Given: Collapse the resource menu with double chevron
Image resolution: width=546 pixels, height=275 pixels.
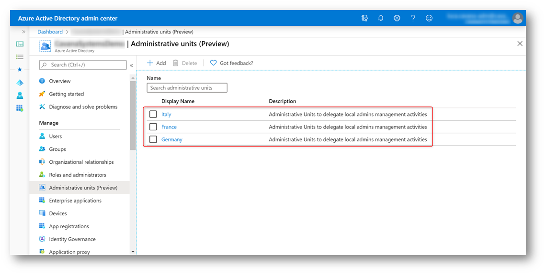Looking at the screenshot, I should pyautogui.click(x=132, y=65).
